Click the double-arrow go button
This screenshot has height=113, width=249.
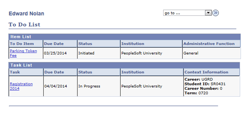click(216, 13)
